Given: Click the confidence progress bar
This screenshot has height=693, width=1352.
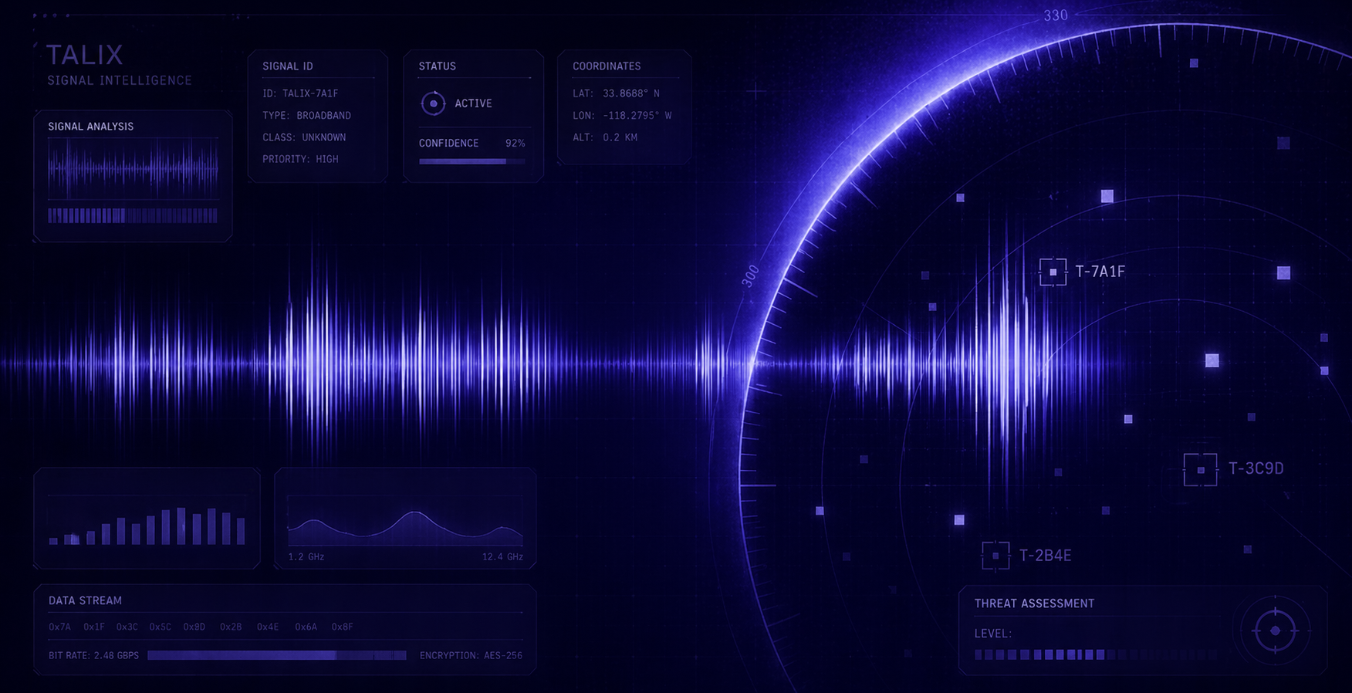Looking at the screenshot, I should 472,161.
